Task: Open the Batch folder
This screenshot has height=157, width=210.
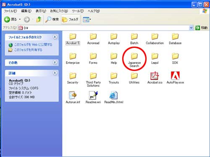Action: (x=134, y=39)
